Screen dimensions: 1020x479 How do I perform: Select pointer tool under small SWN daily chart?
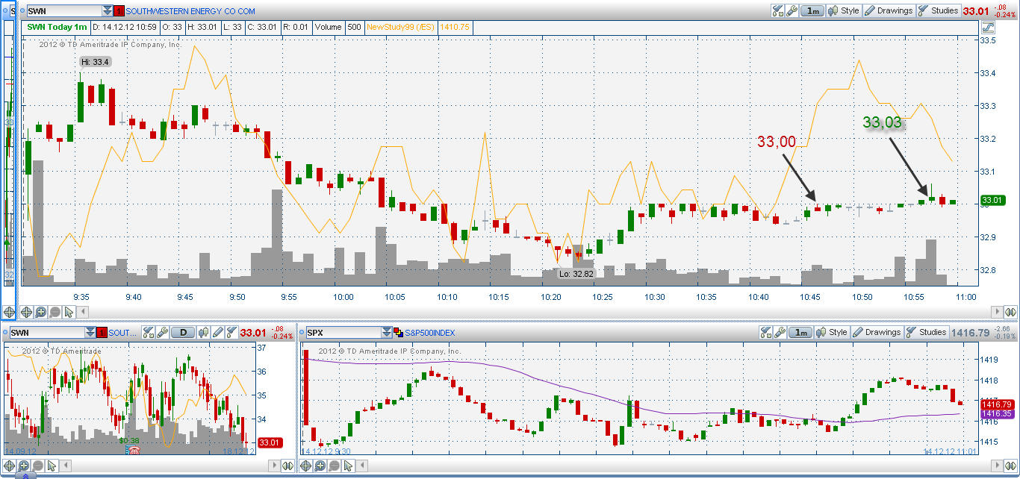51,466
